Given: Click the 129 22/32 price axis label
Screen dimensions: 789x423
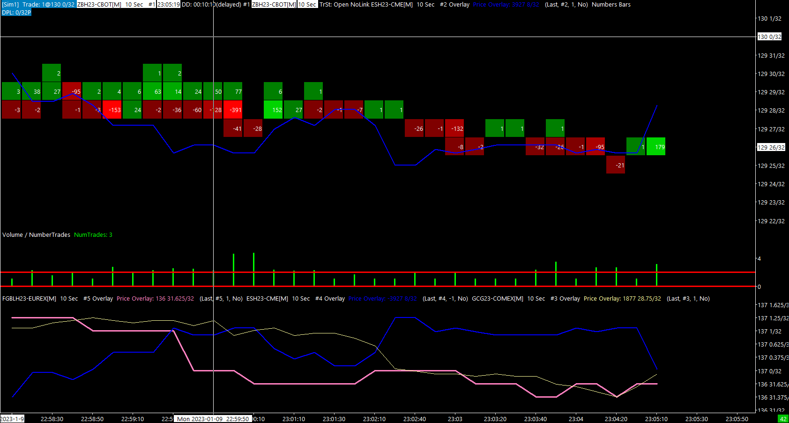Looking at the screenshot, I should tap(771, 221).
